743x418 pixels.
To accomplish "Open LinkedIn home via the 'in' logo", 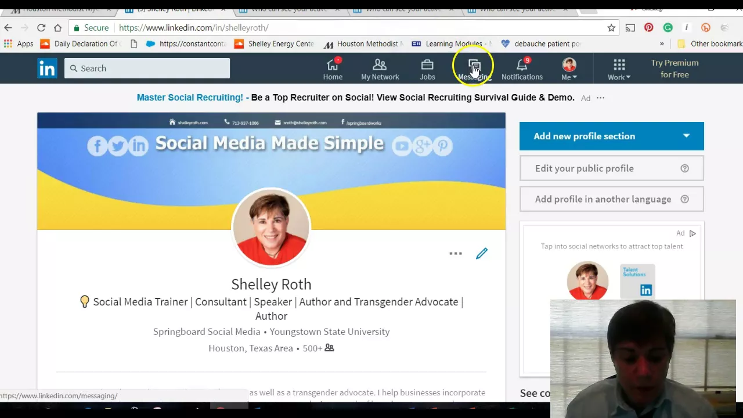I will [47, 69].
